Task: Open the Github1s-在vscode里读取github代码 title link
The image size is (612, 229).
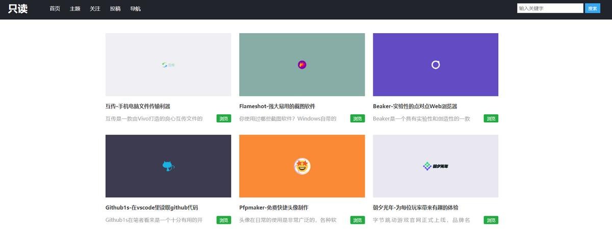Action: pyautogui.click(x=151, y=208)
